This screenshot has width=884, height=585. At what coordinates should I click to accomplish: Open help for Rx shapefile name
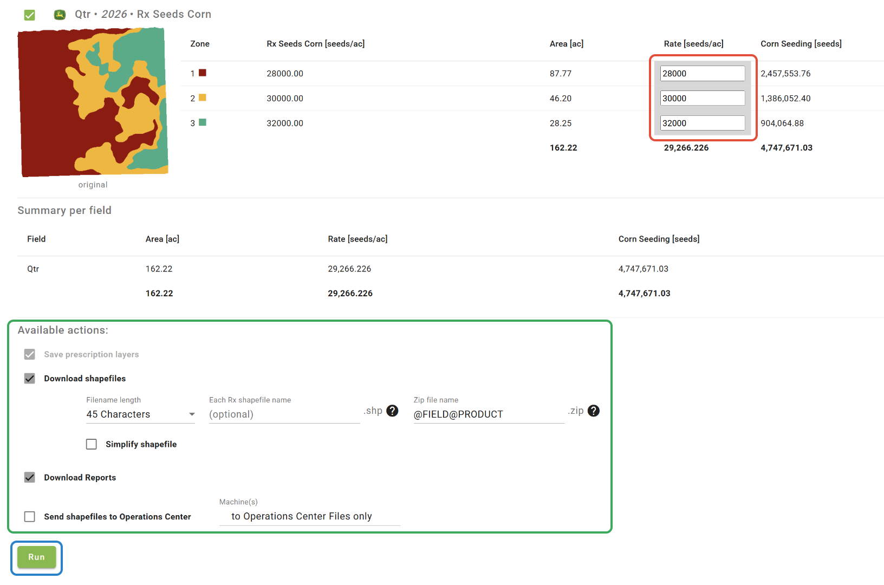[x=392, y=411]
